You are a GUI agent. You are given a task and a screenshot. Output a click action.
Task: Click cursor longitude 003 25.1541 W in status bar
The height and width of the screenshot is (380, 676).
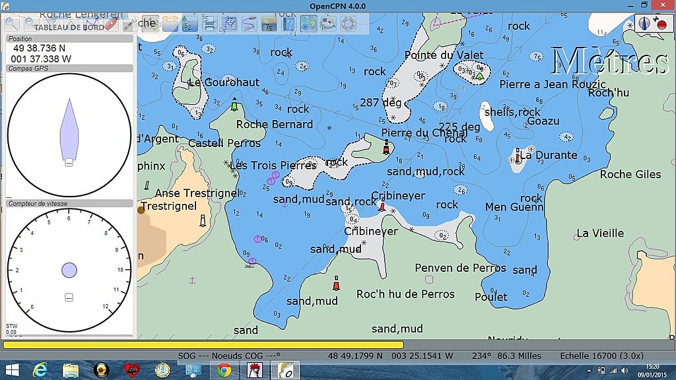click(422, 356)
